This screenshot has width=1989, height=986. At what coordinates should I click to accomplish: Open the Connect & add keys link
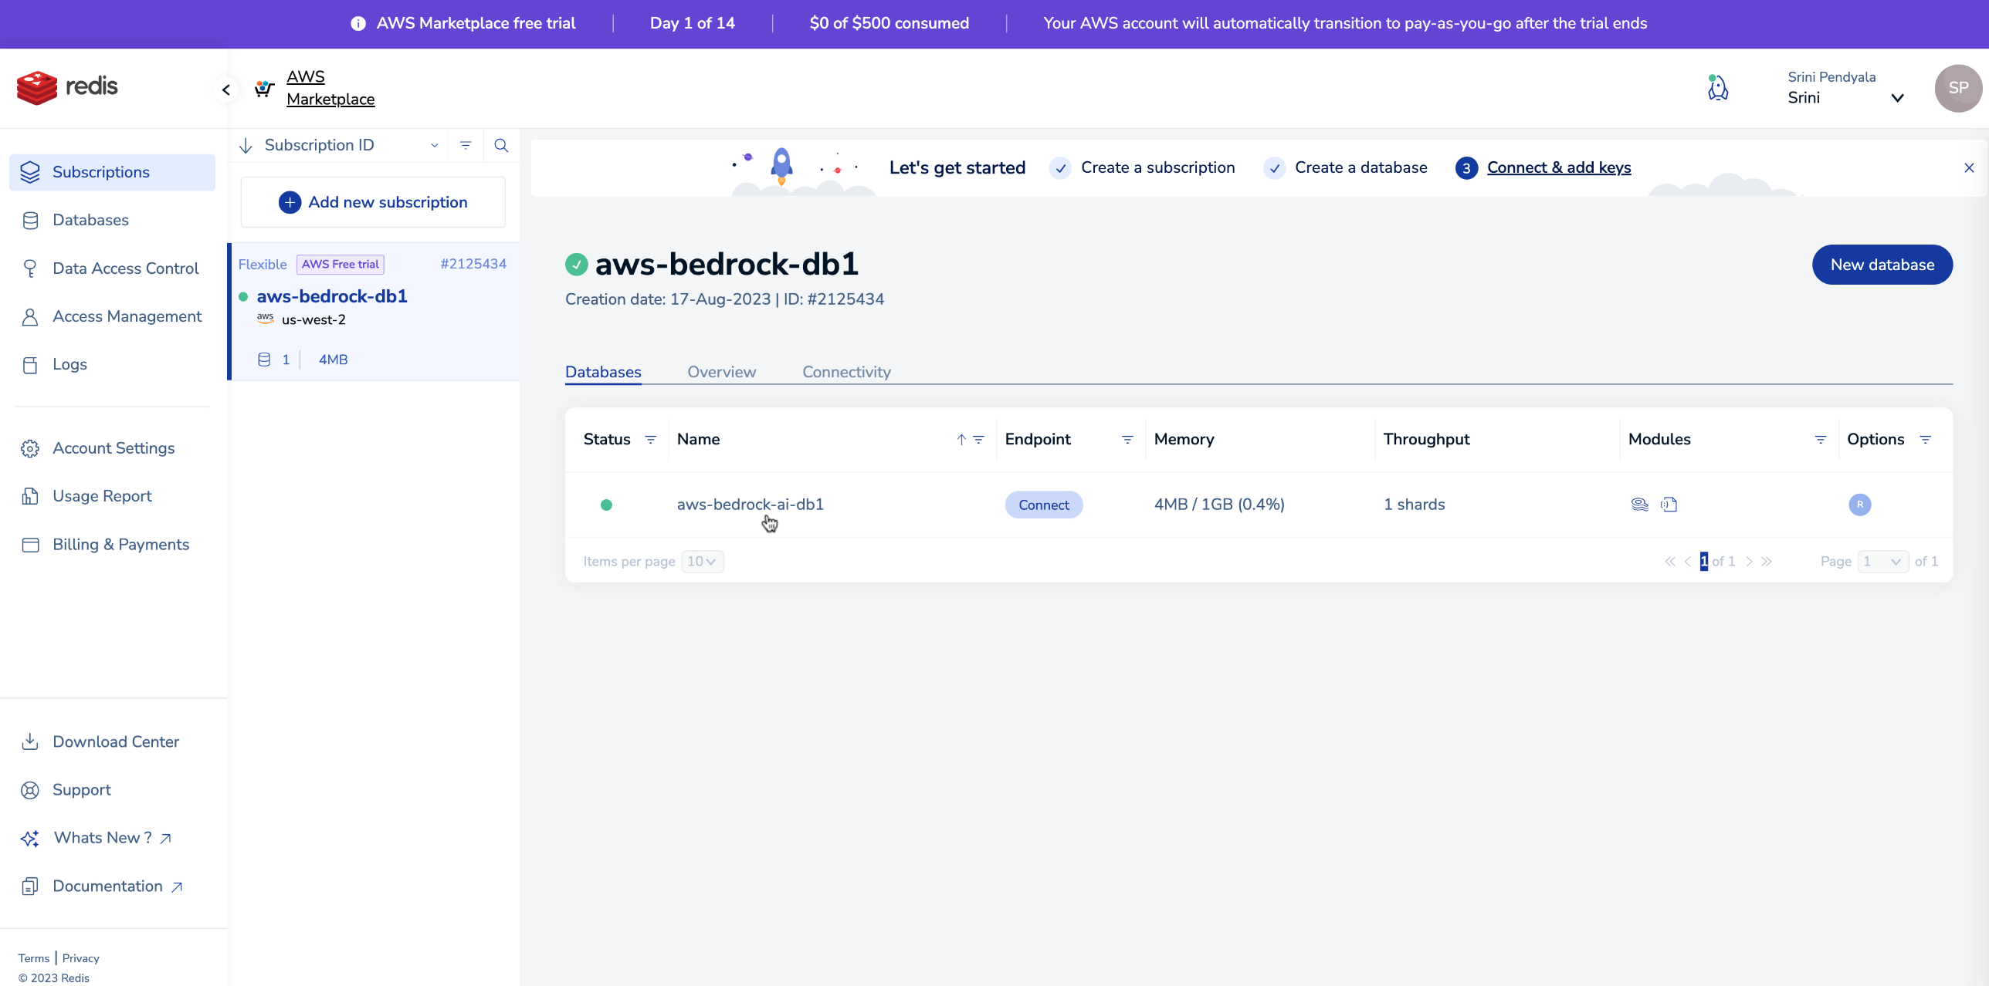(x=1559, y=167)
